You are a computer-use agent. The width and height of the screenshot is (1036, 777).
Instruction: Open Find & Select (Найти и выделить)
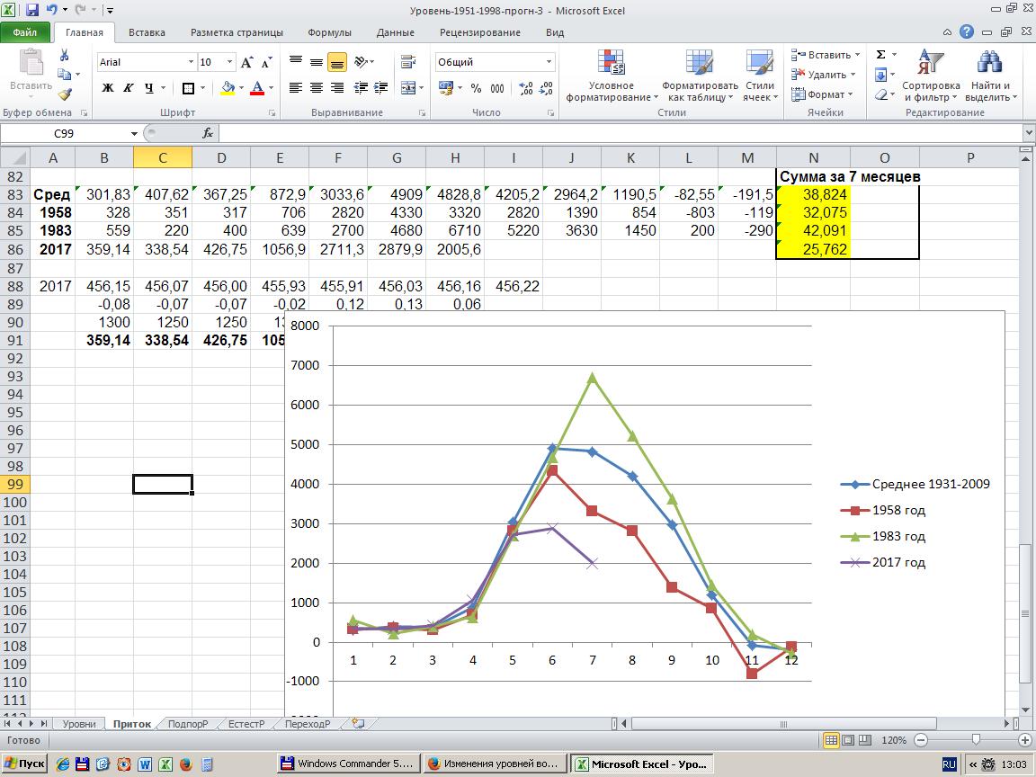(990, 76)
